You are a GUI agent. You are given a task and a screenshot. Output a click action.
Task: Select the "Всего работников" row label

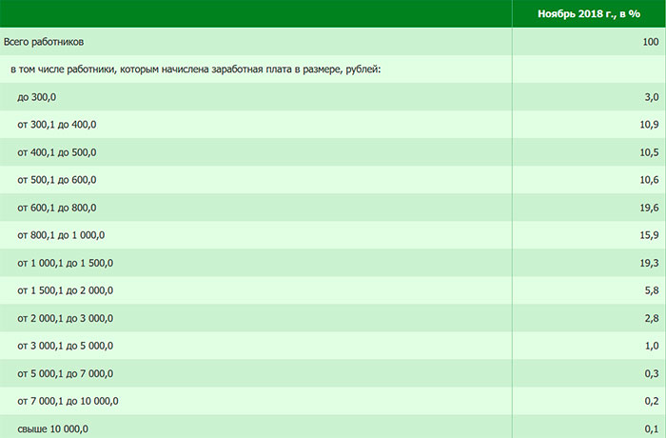[x=45, y=42]
